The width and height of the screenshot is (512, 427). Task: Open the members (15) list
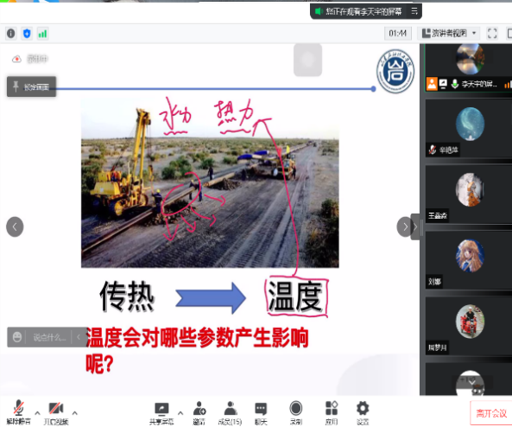pos(231,412)
